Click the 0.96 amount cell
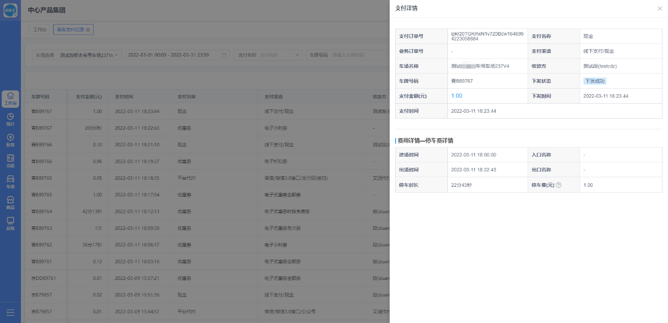Image resolution: width=668 pixels, height=323 pixels. (97, 161)
